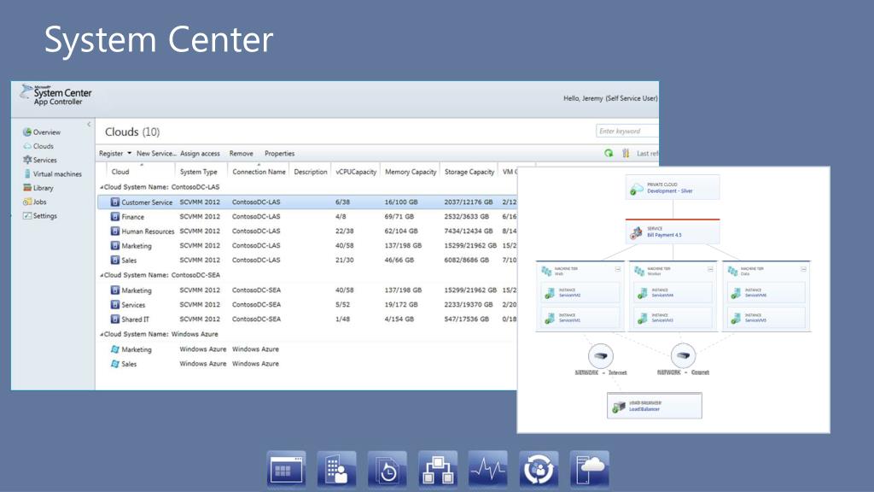Click the server with cloud icon
The height and width of the screenshot is (492, 874).
coord(590,469)
